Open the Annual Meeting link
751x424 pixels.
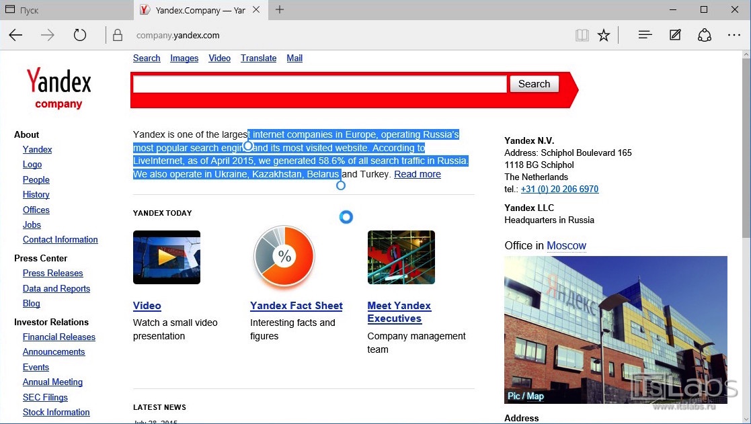coord(52,382)
